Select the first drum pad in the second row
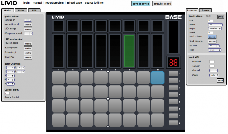The image size is (228, 134). [x=58, y=92]
